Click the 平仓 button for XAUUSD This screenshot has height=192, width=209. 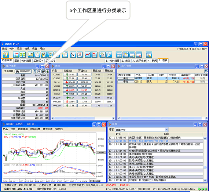(x=126, y=78)
